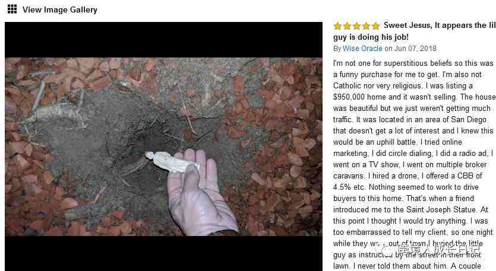Click the review date Jun 07, 2018
This screenshot has width=496, height=271.
click(x=415, y=48)
